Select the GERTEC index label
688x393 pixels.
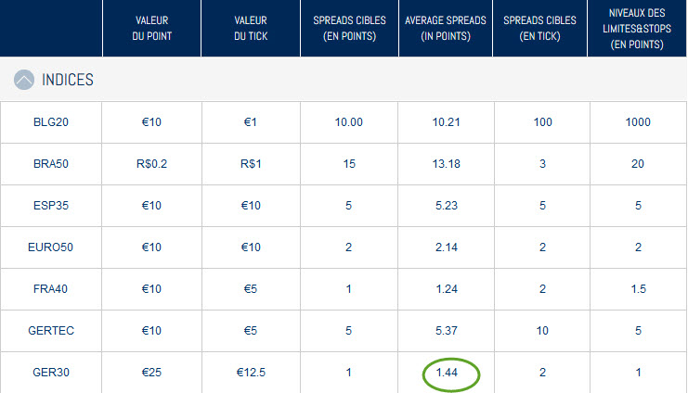click(51, 332)
